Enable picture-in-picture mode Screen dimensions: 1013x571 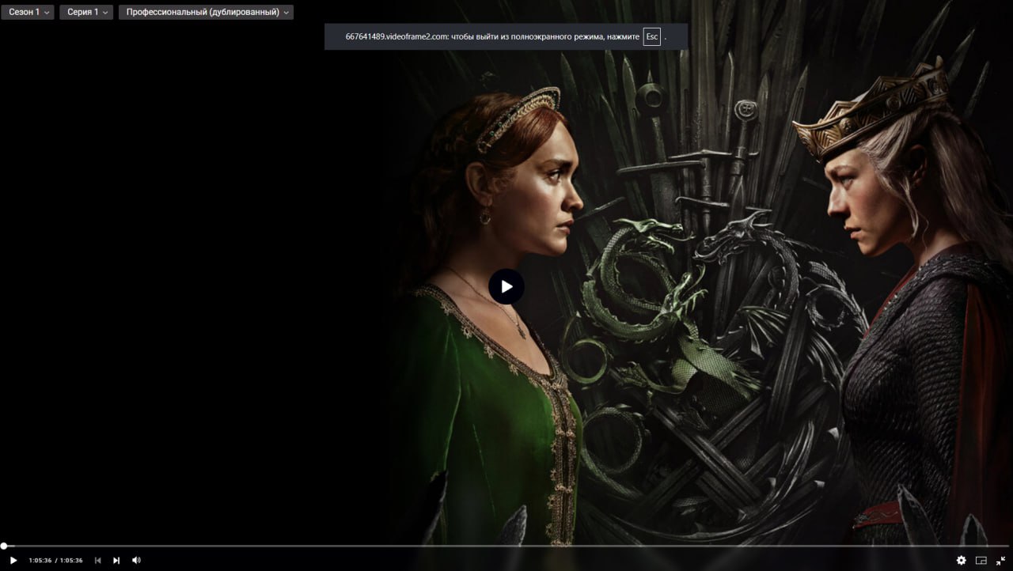click(981, 560)
